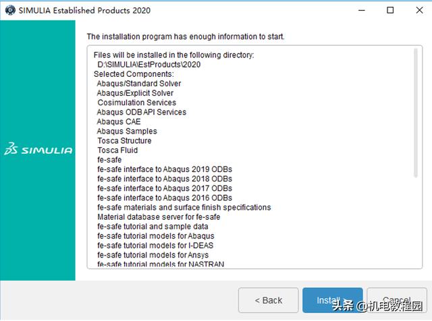Click 'fe-safe tutorial and sample data'
This screenshot has height=321, width=432.
(153, 227)
